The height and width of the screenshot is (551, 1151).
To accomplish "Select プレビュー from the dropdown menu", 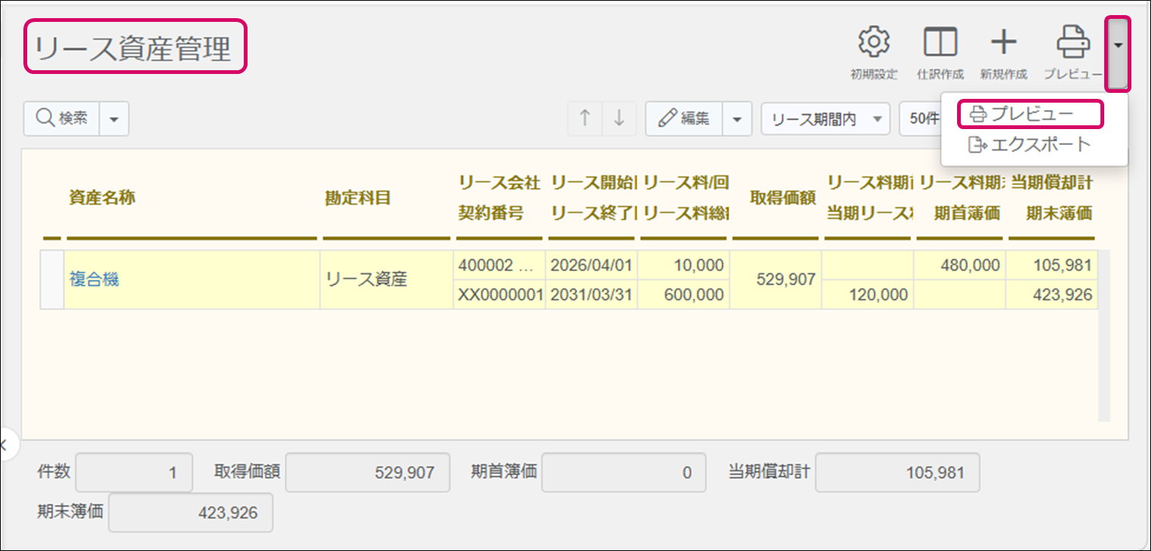I will [x=1030, y=114].
